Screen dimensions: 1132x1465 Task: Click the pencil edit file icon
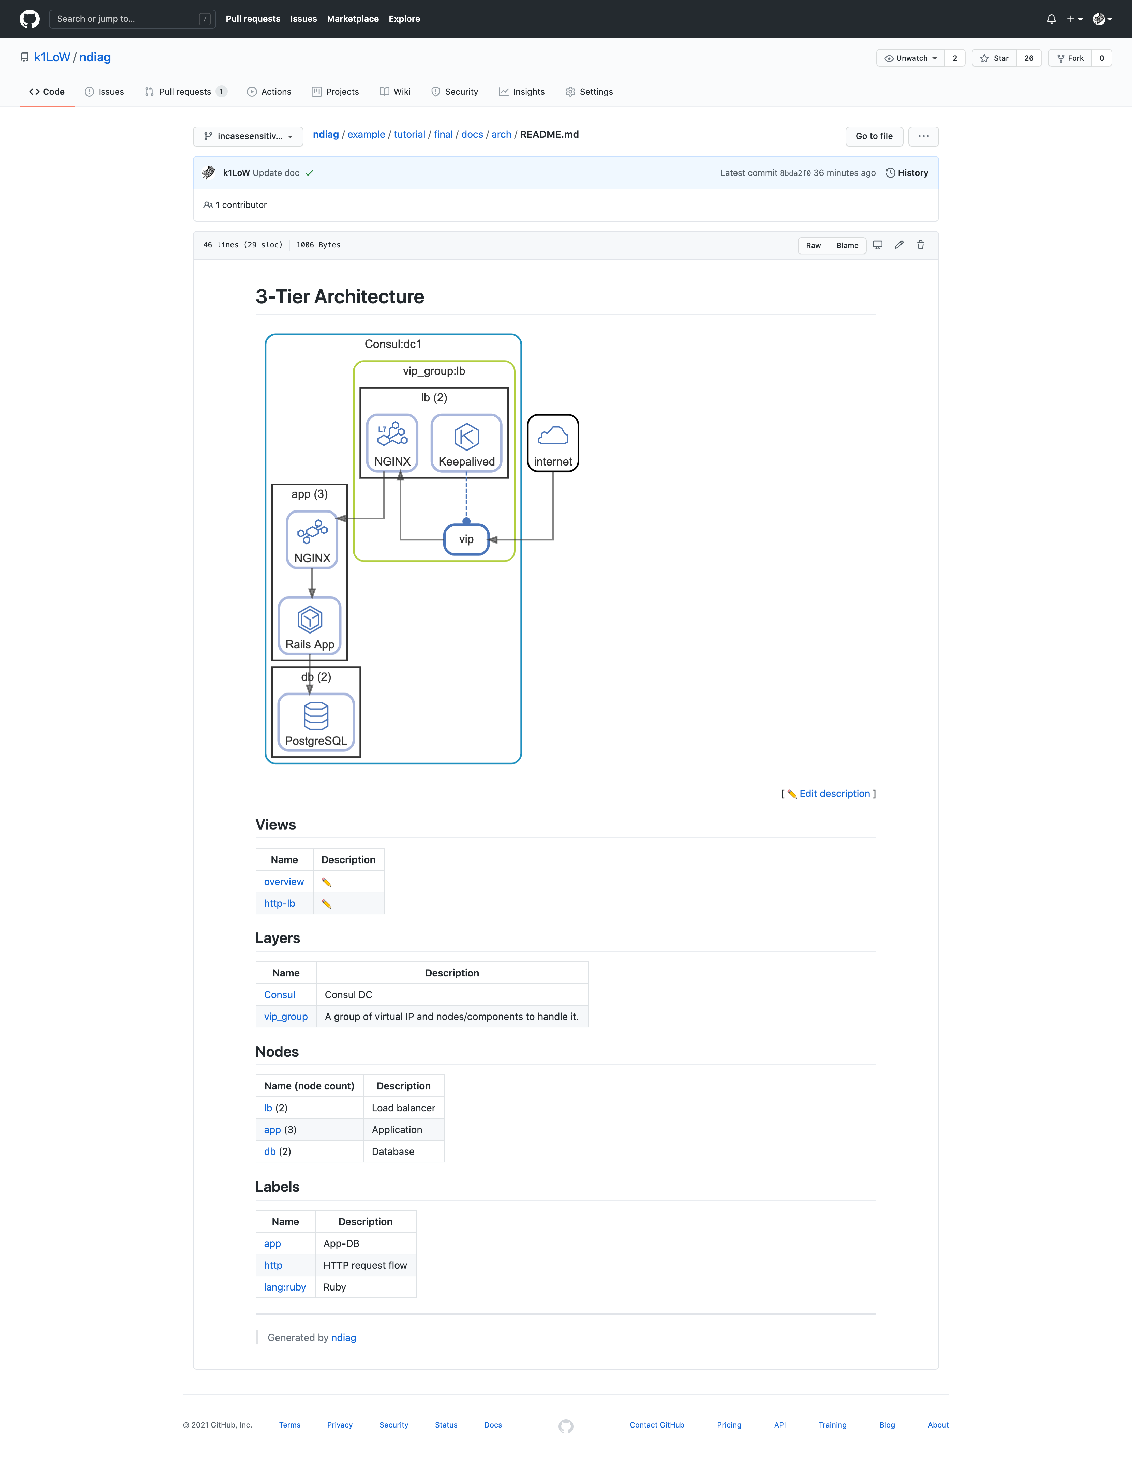pos(898,245)
